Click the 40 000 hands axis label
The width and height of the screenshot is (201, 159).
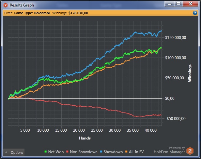point(151,130)
